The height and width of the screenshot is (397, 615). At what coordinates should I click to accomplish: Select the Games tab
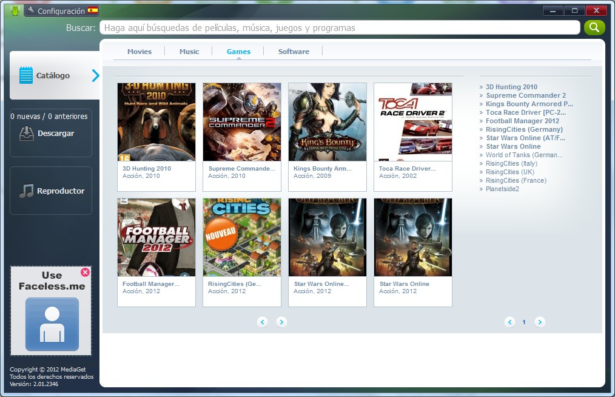click(238, 52)
